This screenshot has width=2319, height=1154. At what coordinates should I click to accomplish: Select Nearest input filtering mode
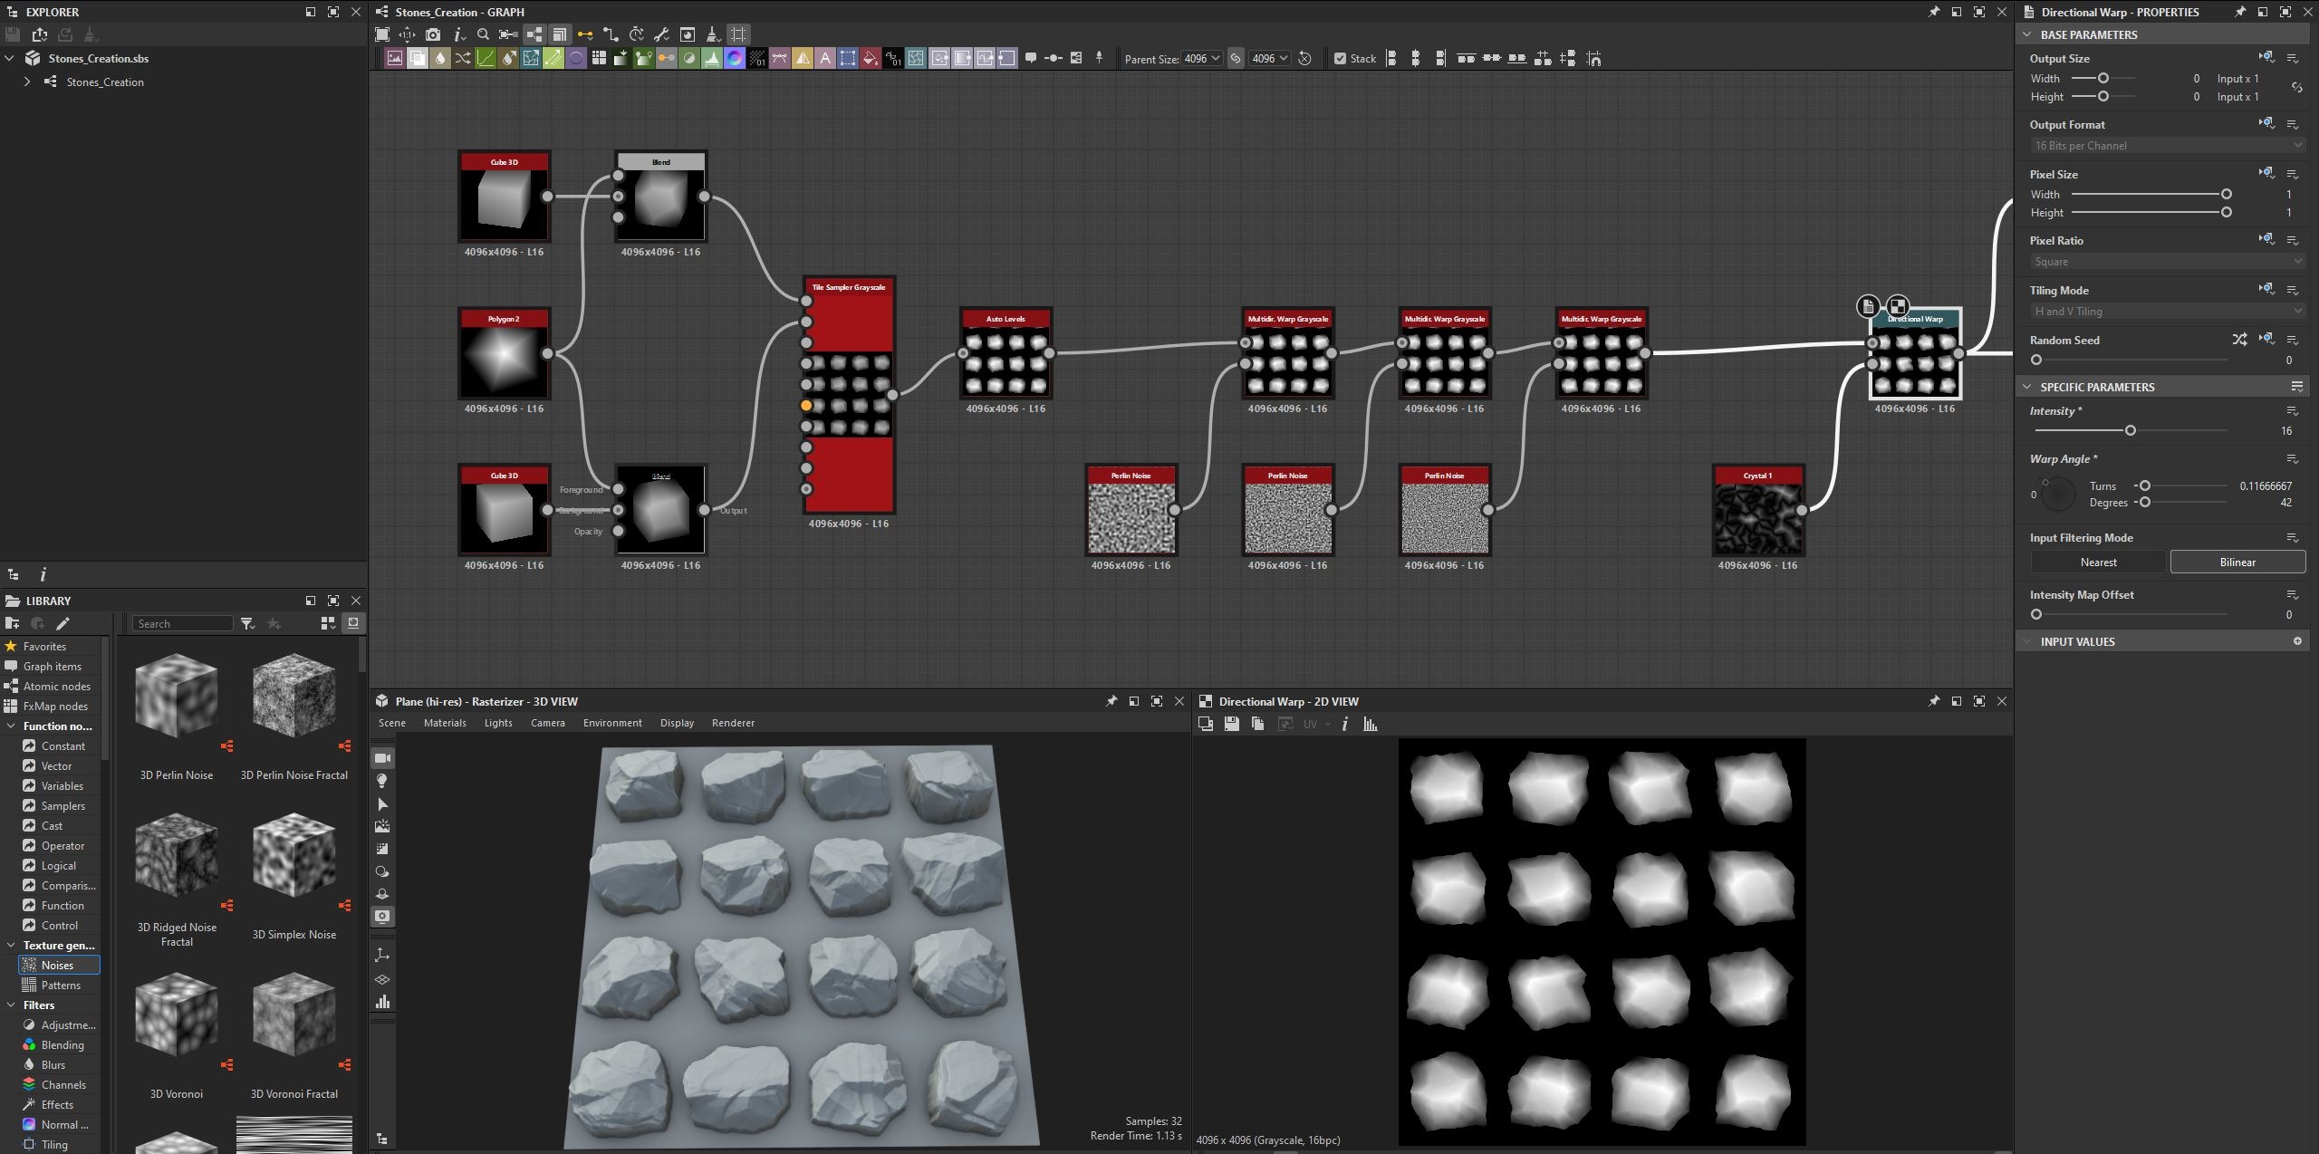pos(2098,562)
